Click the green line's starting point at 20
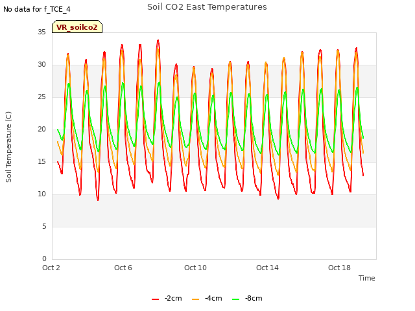415x311 pixels. pyautogui.click(x=58, y=130)
